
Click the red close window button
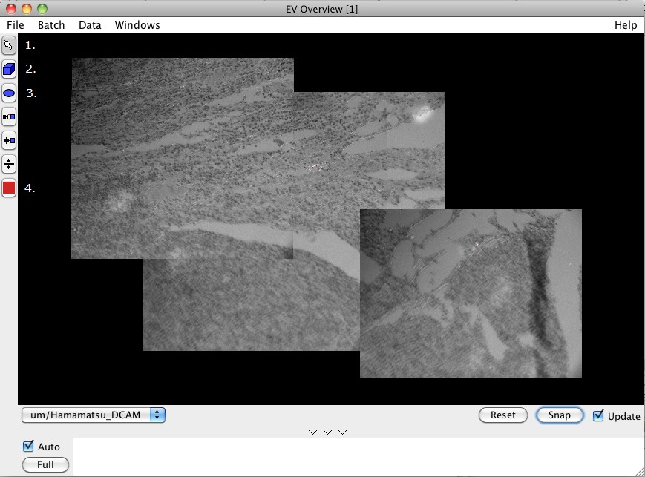11,9
